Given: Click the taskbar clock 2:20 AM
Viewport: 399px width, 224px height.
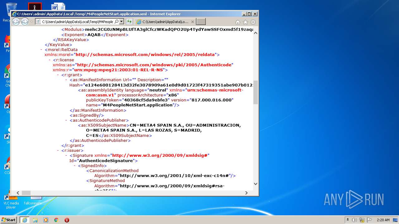Looking at the screenshot, I should pyautogui.click(x=383, y=220).
